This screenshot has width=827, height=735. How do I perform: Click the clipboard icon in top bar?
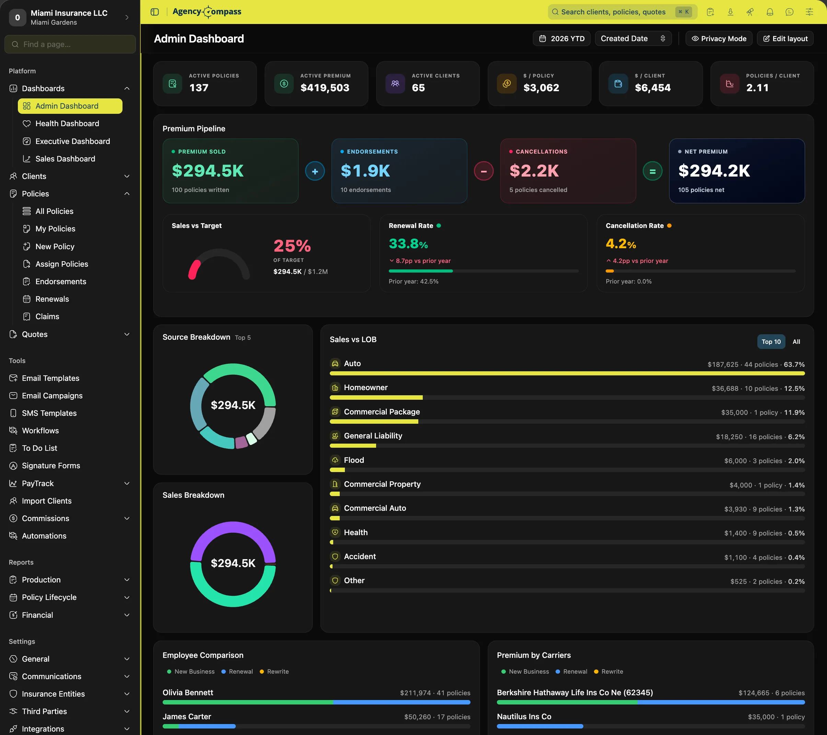tap(710, 12)
